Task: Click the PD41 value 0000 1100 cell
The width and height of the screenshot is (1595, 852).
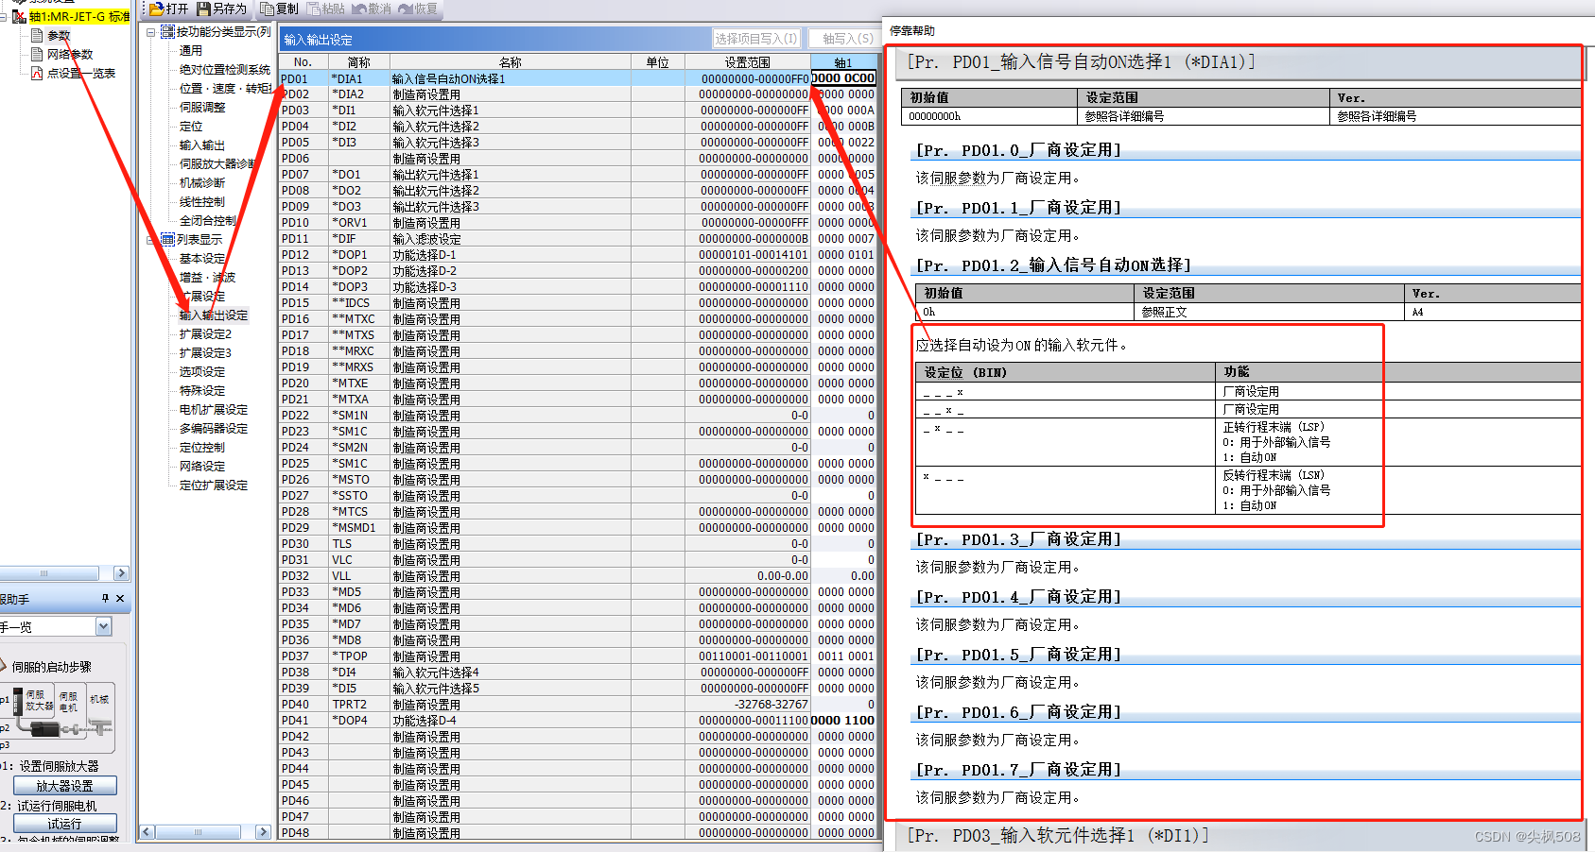Action: [843, 721]
